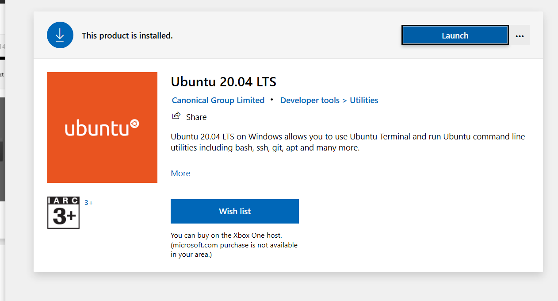Image resolution: width=558 pixels, height=301 pixels.
Task: Open the three-dots more options menu
Action: coord(520,36)
